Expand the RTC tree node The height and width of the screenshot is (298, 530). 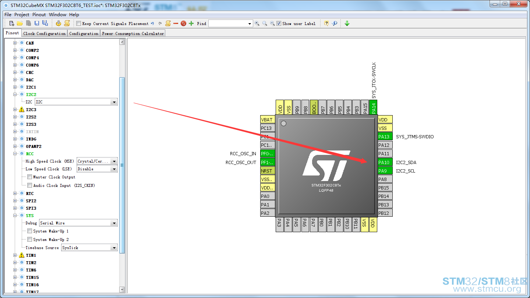tap(15, 194)
